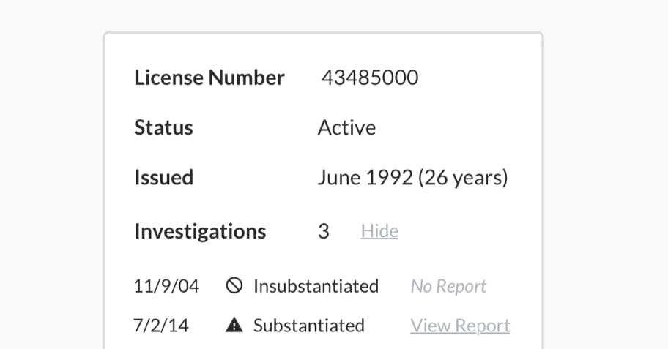The image size is (668, 349).
Task: Click the Insubstantiated circle-slash icon
Action: (234, 286)
